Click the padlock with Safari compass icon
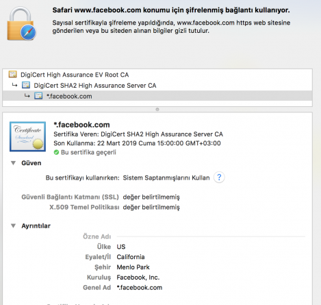Viewport: 321px width, 305px height. (x=22, y=24)
